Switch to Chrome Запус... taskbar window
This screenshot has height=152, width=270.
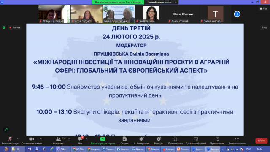93,149
